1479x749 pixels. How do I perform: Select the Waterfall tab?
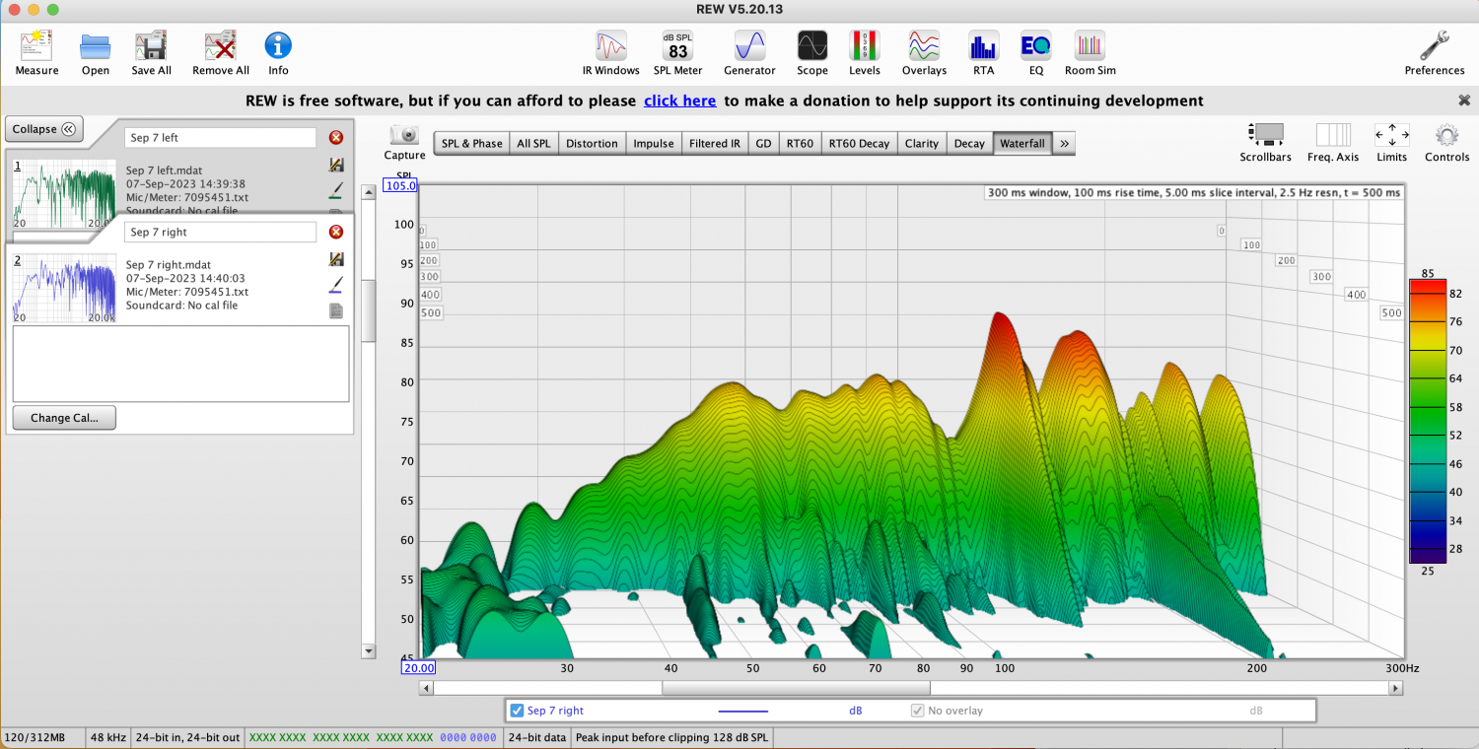[1022, 144]
